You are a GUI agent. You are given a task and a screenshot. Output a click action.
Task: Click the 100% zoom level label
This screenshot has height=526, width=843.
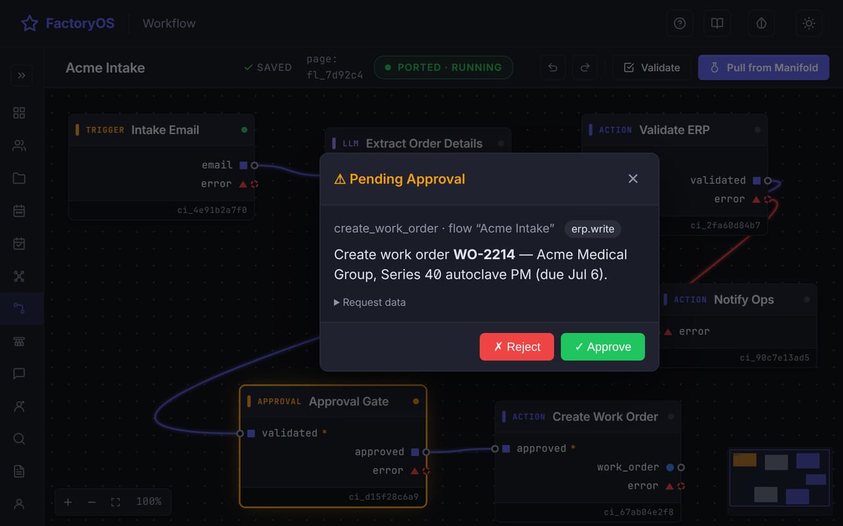pos(149,501)
